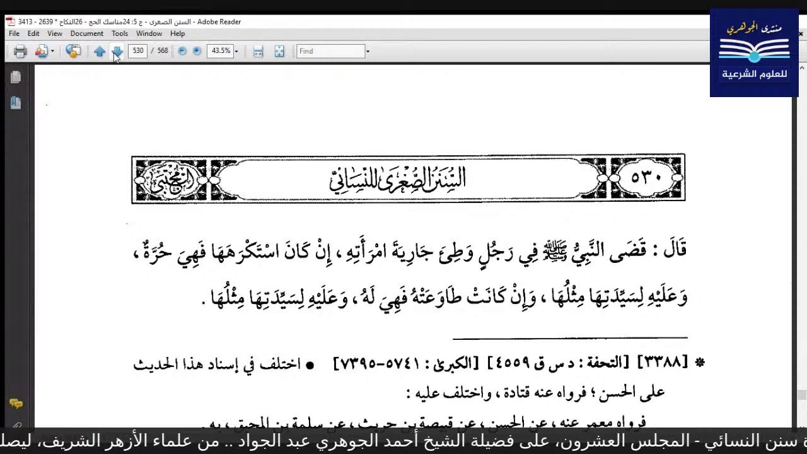This screenshot has height=454, width=807.
Task: Open the zoom level dropdown arrow
Action: [x=236, y=52]
